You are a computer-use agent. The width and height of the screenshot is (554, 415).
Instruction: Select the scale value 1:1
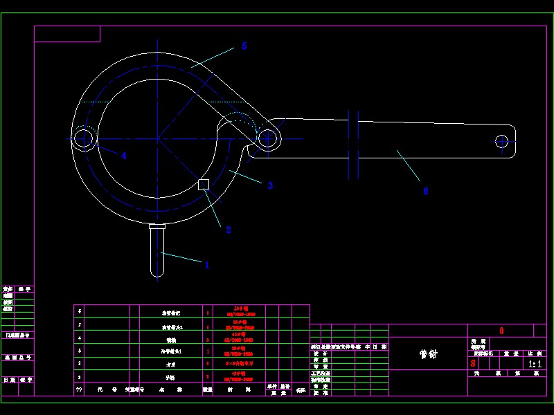[535, 364]
